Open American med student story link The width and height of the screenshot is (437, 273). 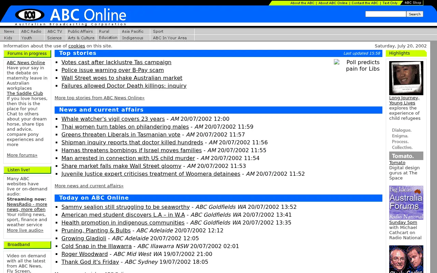[123, 215]
